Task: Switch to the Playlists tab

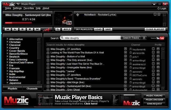Action: click(13, 89)
